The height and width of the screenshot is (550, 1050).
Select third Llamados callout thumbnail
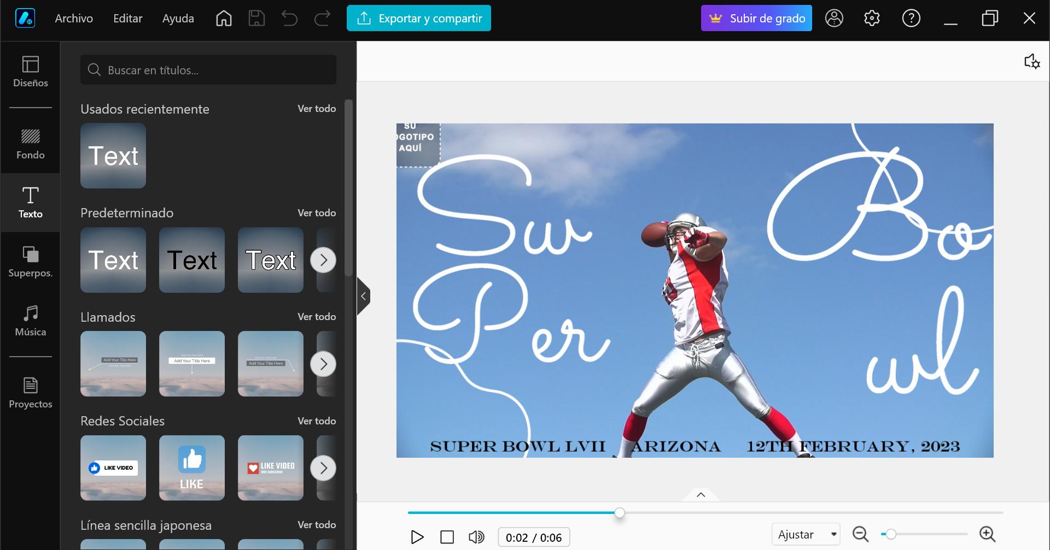pos(271,364)
